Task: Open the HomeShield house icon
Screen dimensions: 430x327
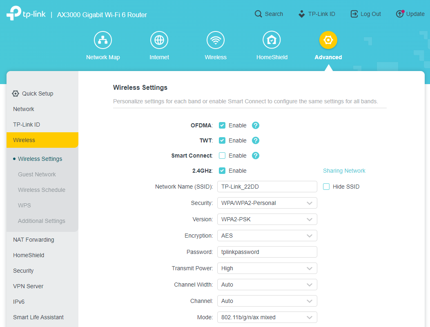Action: click(x=272, y=40)
